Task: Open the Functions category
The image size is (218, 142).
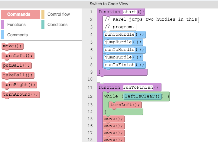Action: tap(16, 25)
